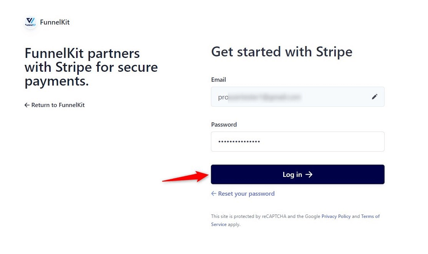Click the Reset your password link
The width and height of the screenshot is (428, 254).
click(x=246, y=193)
